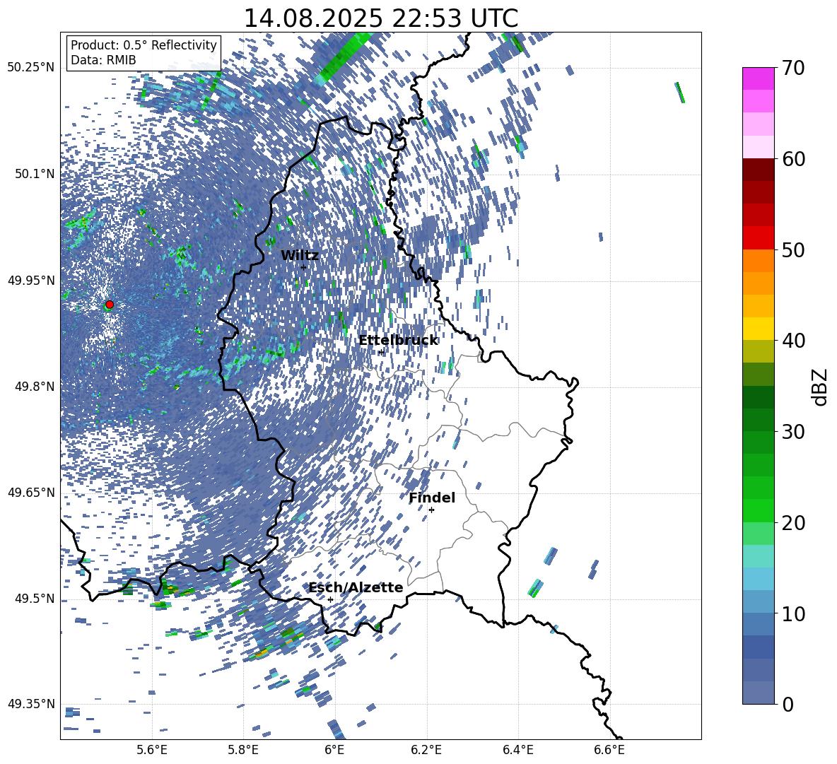Screen dimensions: 837x764
Task: Click the magenta colorbar swatch near 70
Action: tap(758, 78)
